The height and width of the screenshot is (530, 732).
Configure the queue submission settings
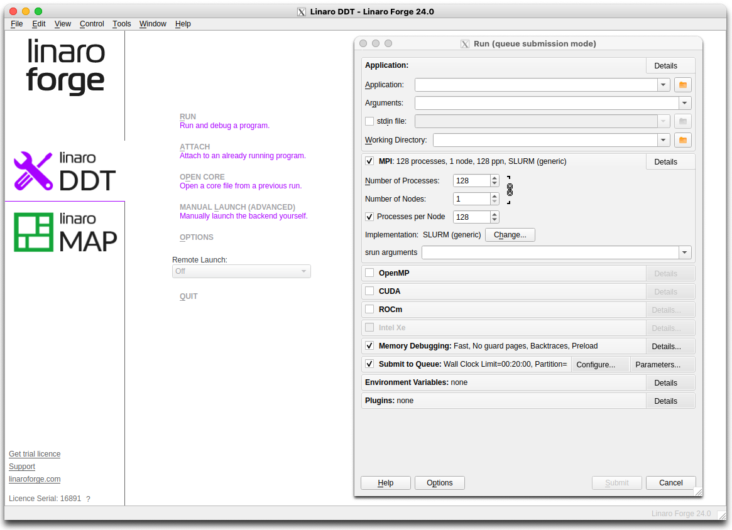600,364
